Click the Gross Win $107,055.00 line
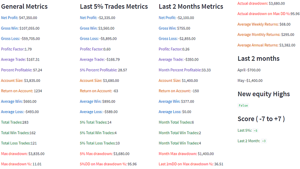 [20, 28]
